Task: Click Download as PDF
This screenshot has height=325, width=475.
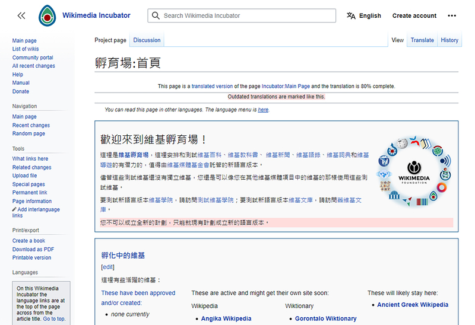Action: point(33,249)
